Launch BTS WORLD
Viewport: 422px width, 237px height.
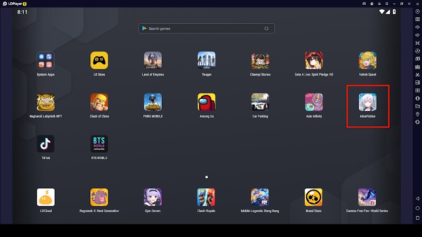tap(100, 144)
